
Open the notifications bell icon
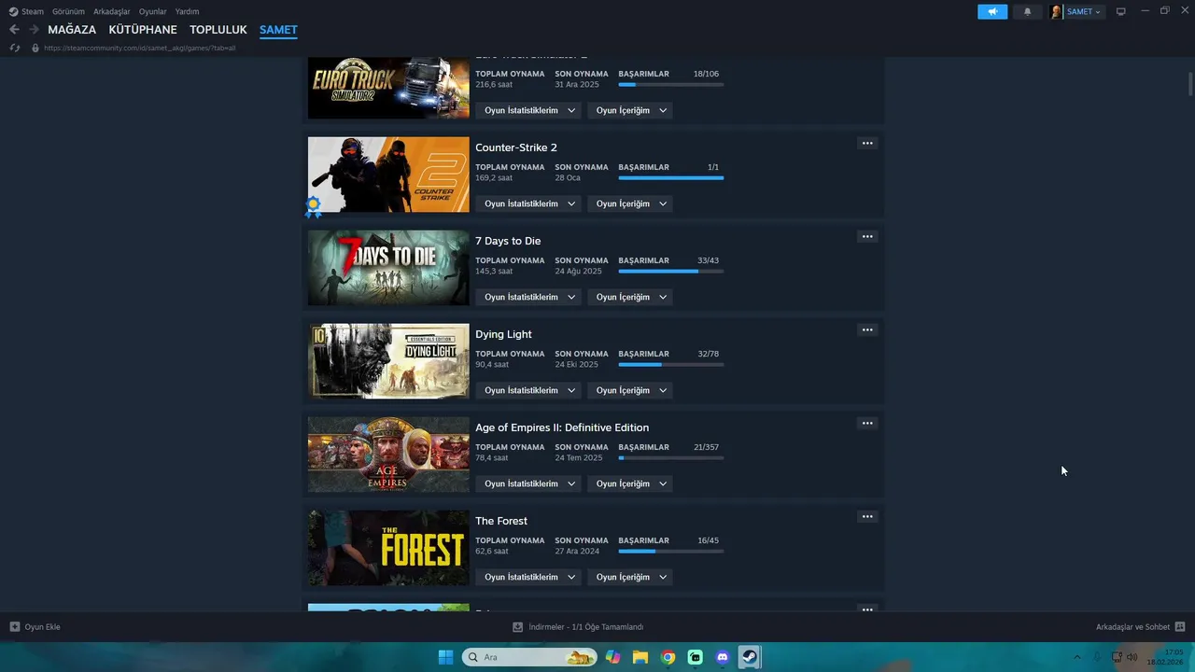click(1028, 11)
